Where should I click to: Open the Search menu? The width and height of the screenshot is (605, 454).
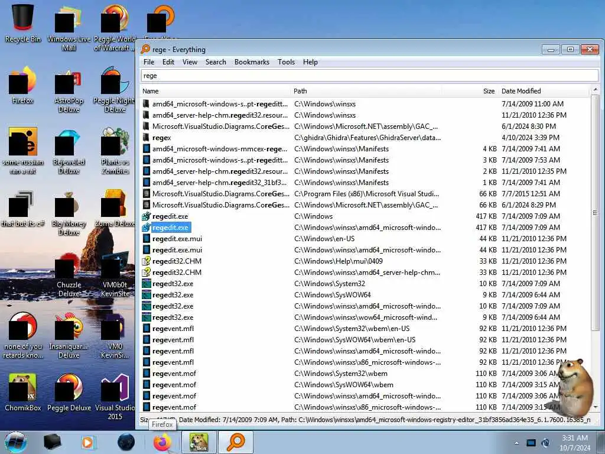[216, 62]
